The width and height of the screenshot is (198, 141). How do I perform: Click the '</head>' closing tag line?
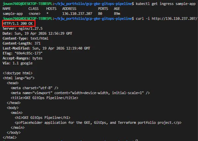coord(14,103)
